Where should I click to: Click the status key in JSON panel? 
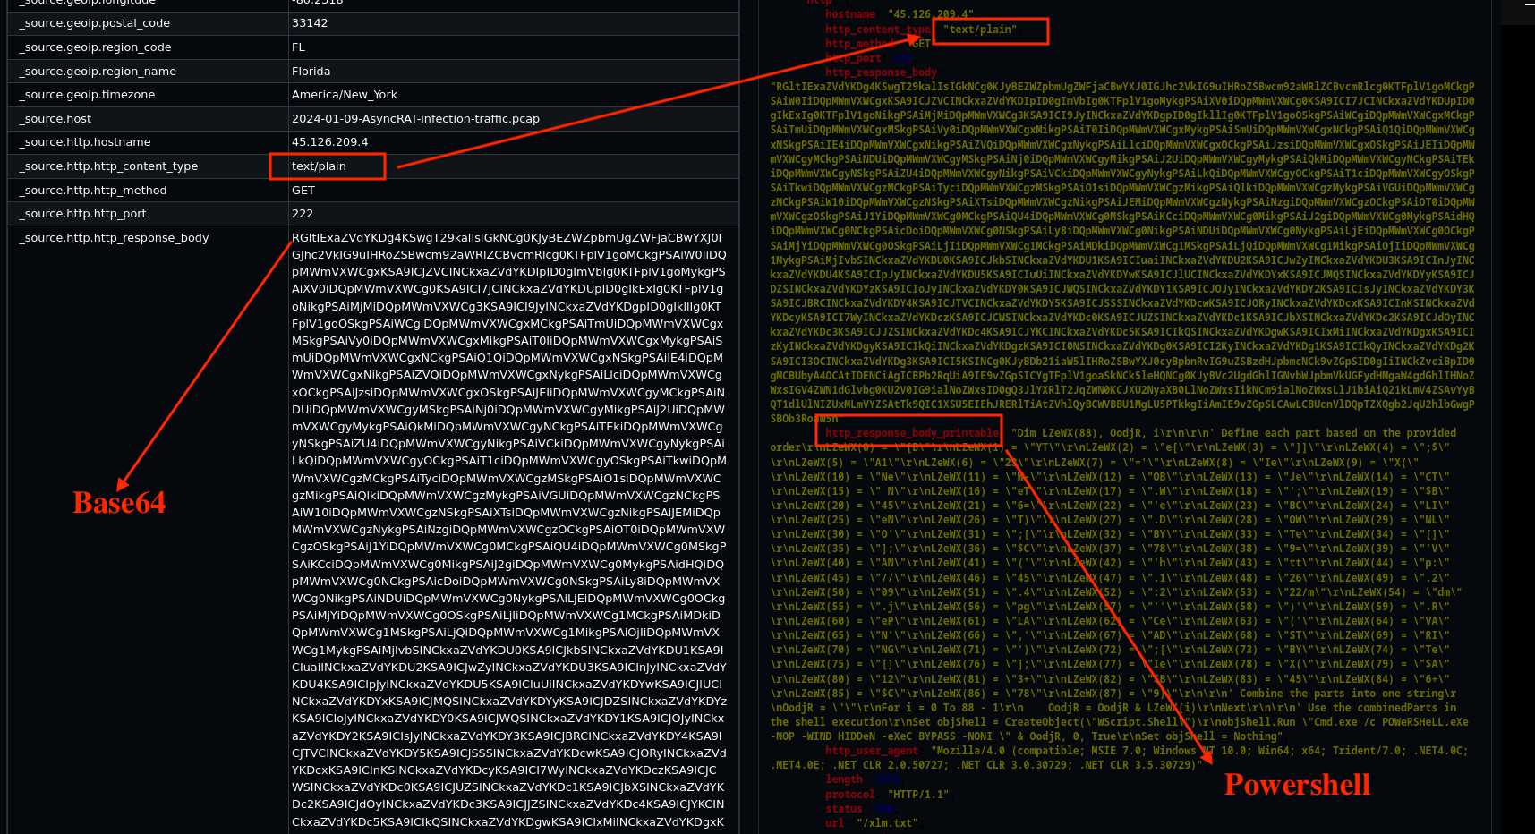844,809
